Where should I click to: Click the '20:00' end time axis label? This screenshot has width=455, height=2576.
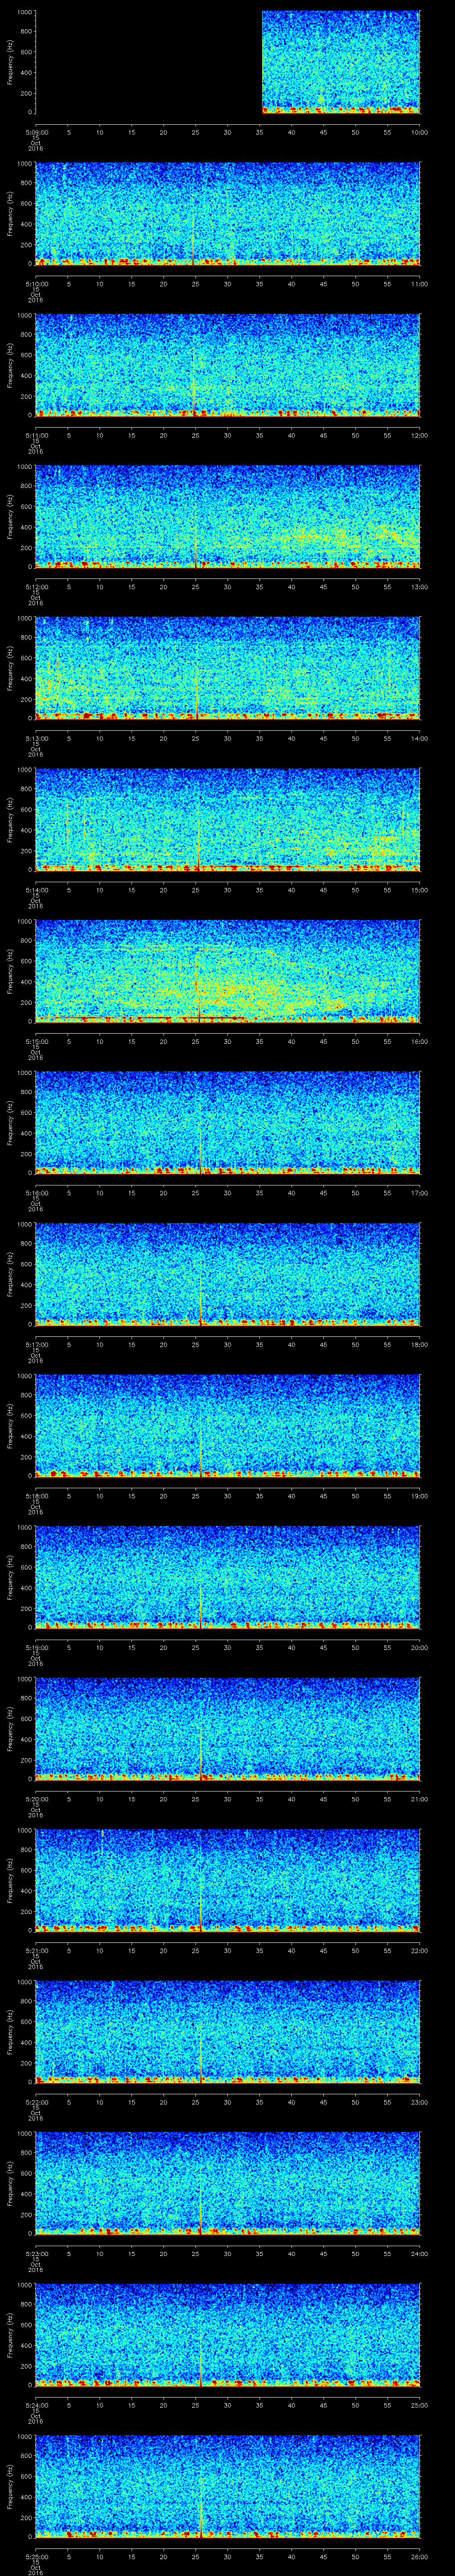(x=419, y=1647)
